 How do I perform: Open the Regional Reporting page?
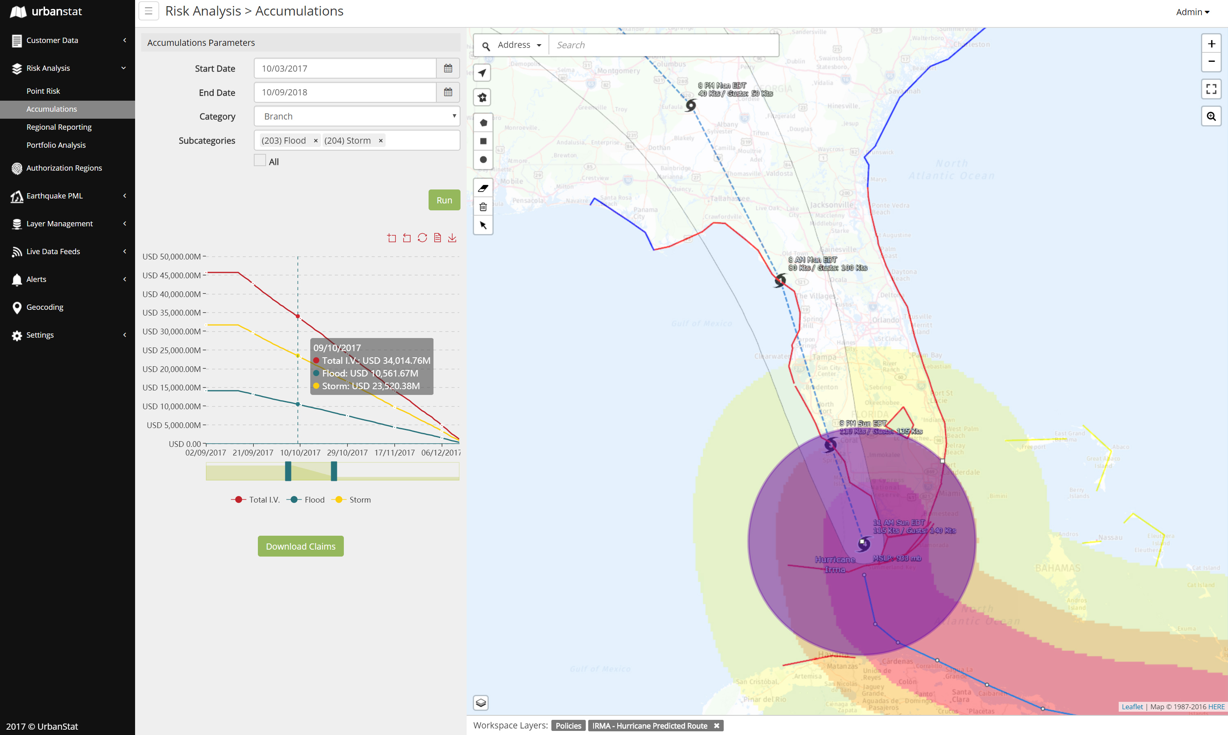coord(59,127)
